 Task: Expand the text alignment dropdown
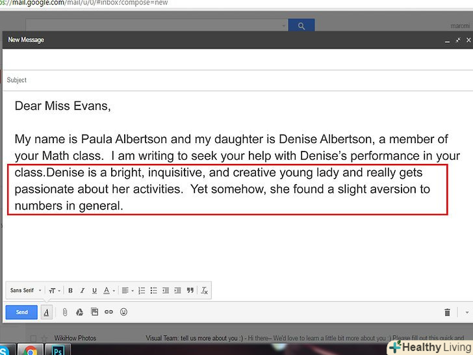(x=127, y=291)
